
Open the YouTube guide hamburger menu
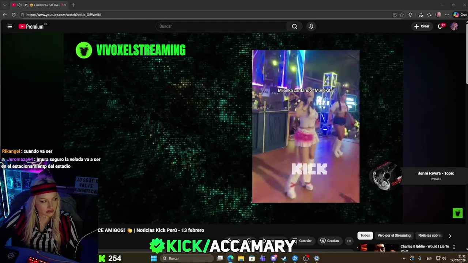click(x=10, y=26)
